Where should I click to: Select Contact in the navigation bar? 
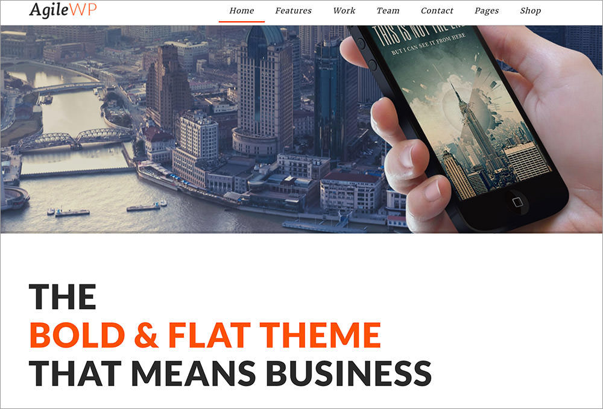pyautogui.click(x=437, y=11)
